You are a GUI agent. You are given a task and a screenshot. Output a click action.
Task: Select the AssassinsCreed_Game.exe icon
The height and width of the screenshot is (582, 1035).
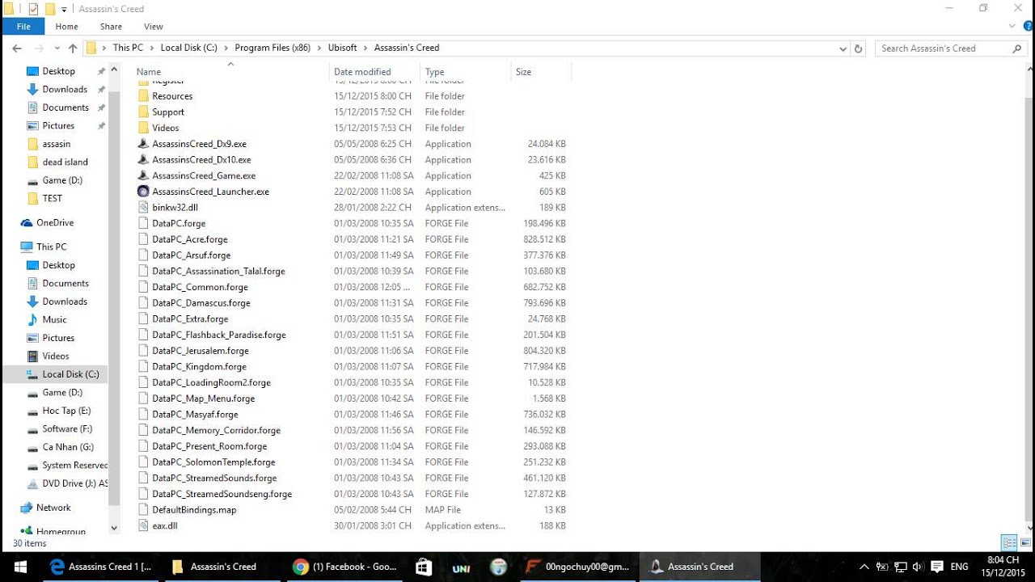(x=143, y=175)
